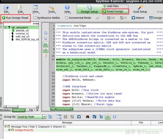The image size is (163, 139).
Task: Click the binoculars search icon
Action: pos(88,117)
